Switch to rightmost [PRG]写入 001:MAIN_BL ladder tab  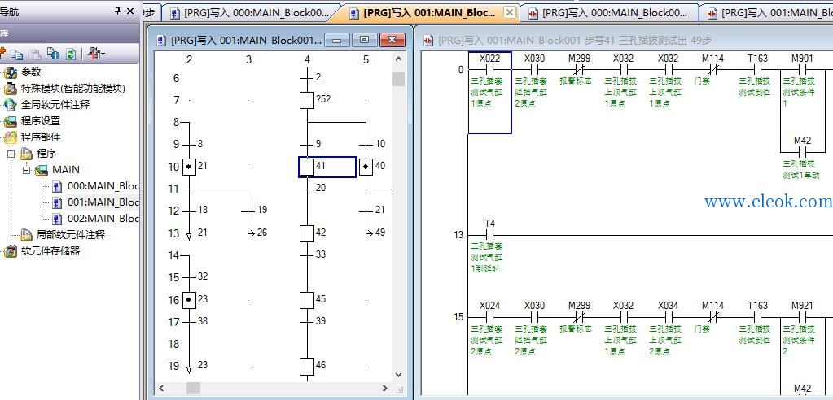(x=768, y=13)
